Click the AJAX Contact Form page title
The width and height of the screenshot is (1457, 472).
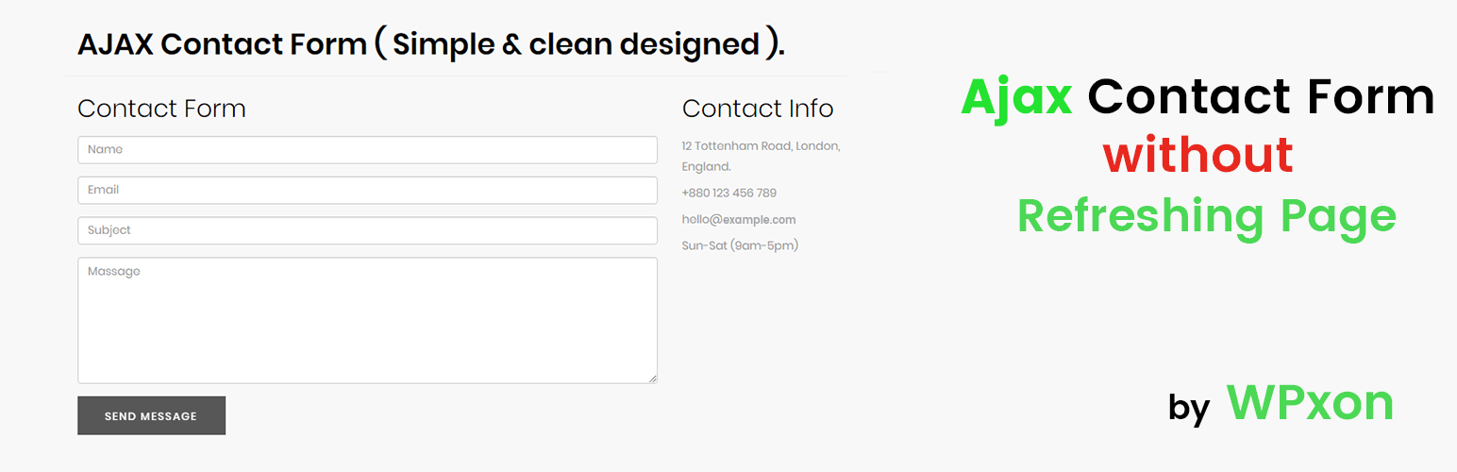coord(431,44)
